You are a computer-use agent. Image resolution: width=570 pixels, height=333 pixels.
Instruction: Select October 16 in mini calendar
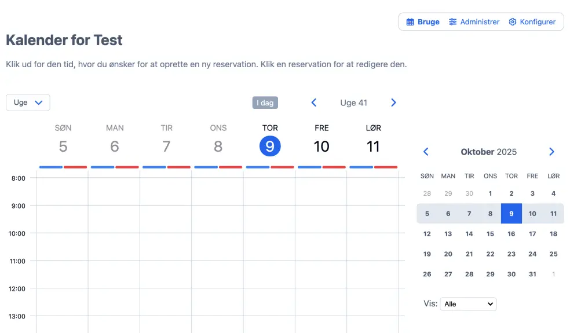click(511, 234)
